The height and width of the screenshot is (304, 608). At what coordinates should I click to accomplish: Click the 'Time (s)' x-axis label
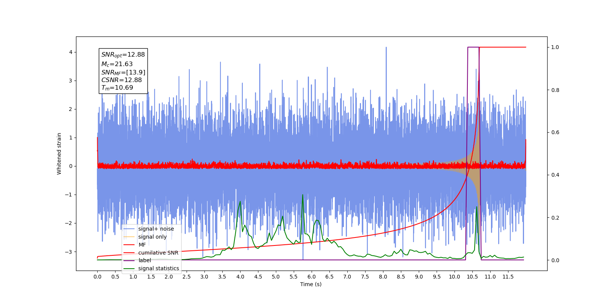tap(311, 284)
